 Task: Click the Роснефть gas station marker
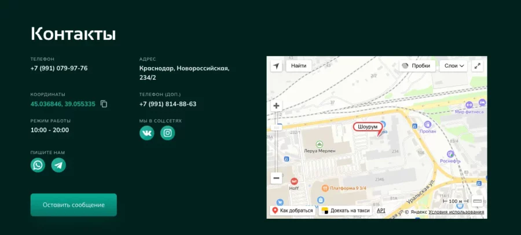tap(450, 153)
